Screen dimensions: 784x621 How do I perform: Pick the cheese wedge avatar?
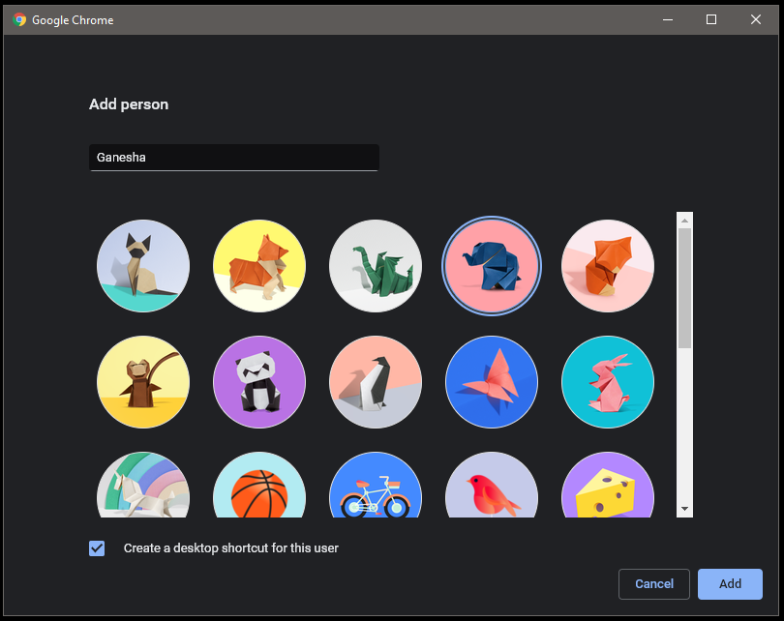608,485
